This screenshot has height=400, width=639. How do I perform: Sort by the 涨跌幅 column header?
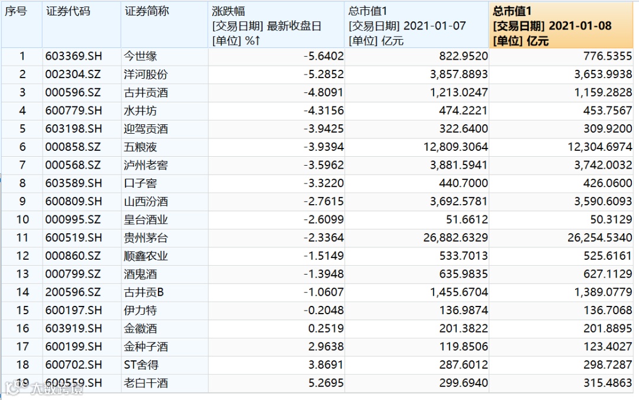[x=276, y=25]
